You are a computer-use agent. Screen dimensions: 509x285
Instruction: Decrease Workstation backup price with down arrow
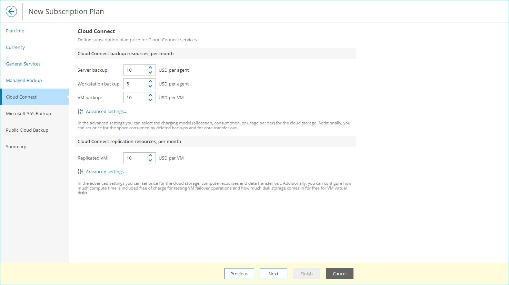150,86
